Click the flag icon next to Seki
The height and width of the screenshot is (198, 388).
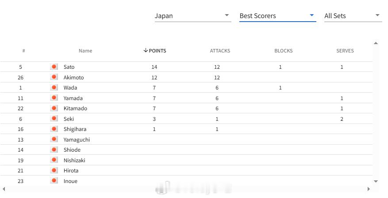[54, 119]
